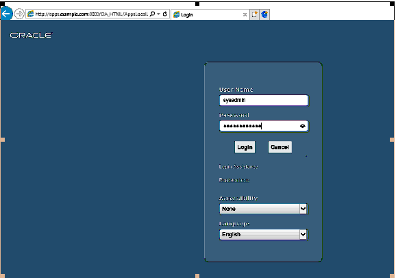Click the Oracle logo
The image size is (396, 278).
point(32,36)
